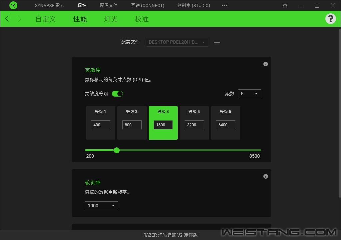Click the Razer logo icon
The width and height of the screenshot is (341, 240).
[13, 5]
